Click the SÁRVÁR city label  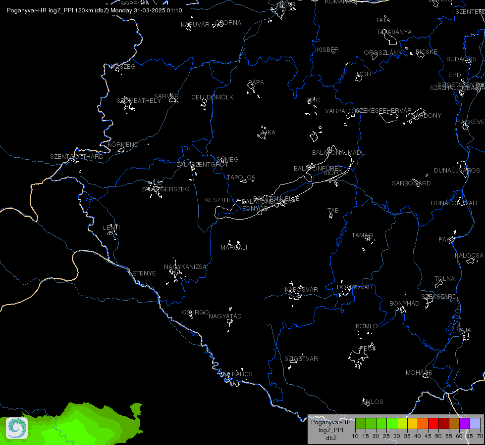pyautogui.click(x=166, y=96)
